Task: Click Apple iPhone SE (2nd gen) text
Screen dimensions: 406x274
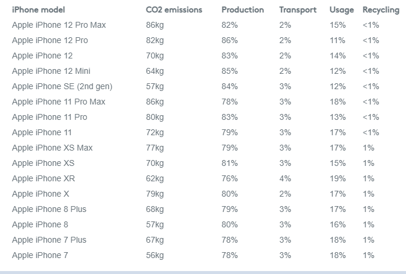Action: (62, 86)
